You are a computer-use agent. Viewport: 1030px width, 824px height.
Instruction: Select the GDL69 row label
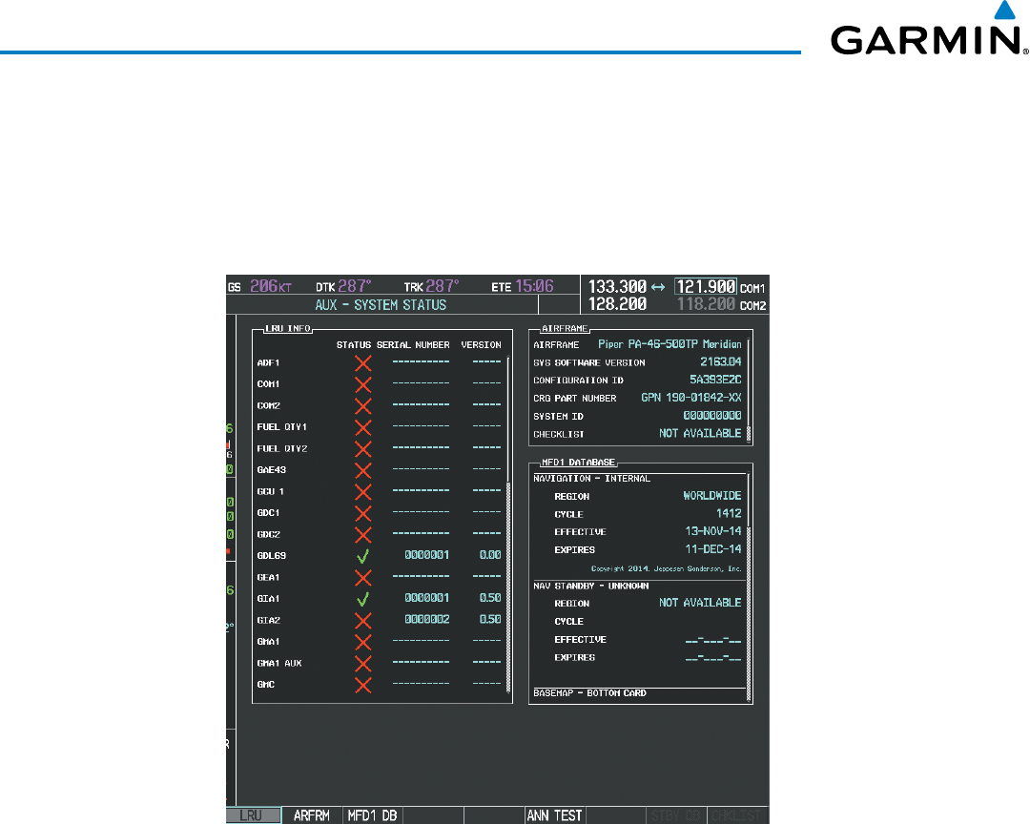tap(271, 556)
